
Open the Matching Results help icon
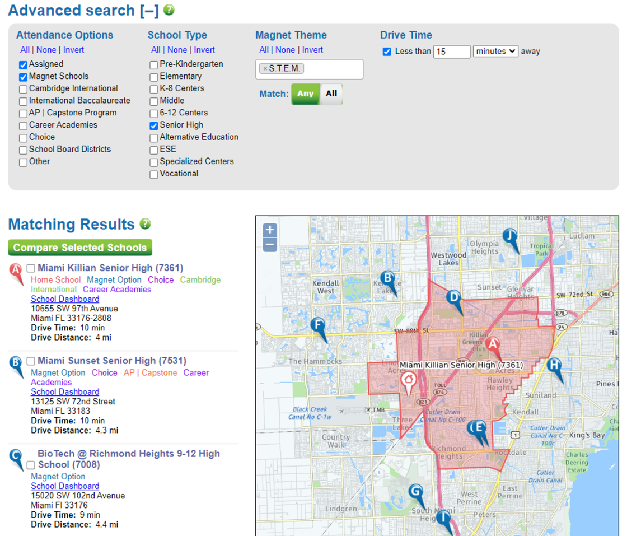point(145,223)
